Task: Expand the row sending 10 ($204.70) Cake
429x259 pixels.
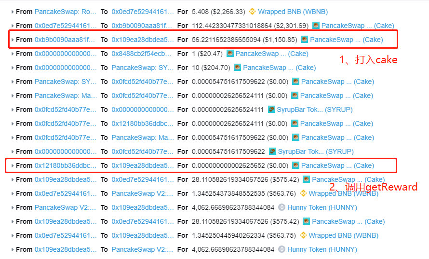Action: point(13,68)
